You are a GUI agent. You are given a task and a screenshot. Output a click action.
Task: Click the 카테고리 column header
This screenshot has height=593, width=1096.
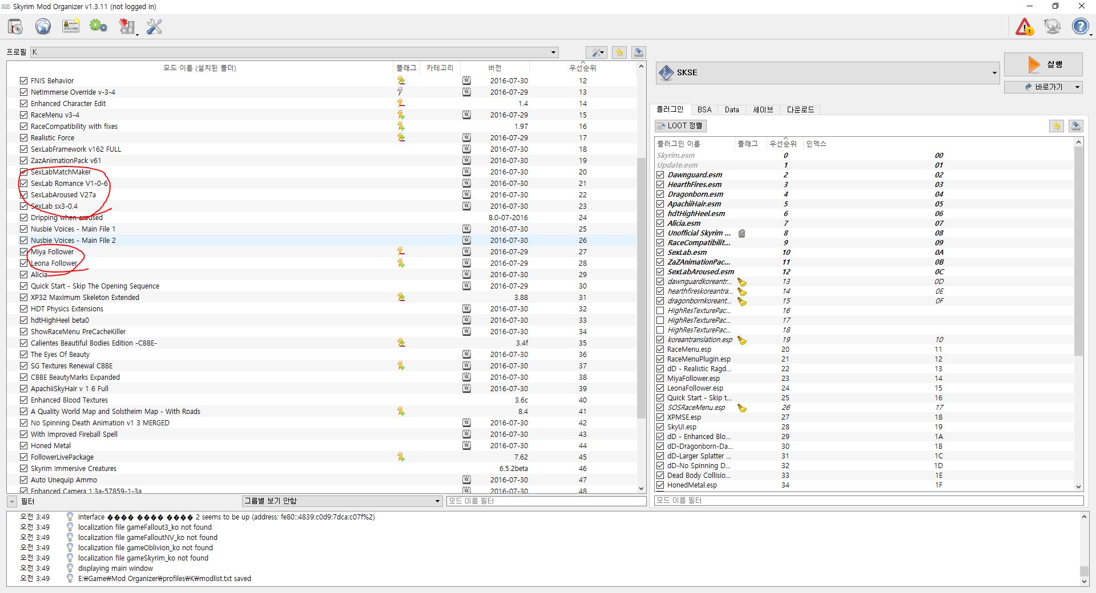coord(440,68)
